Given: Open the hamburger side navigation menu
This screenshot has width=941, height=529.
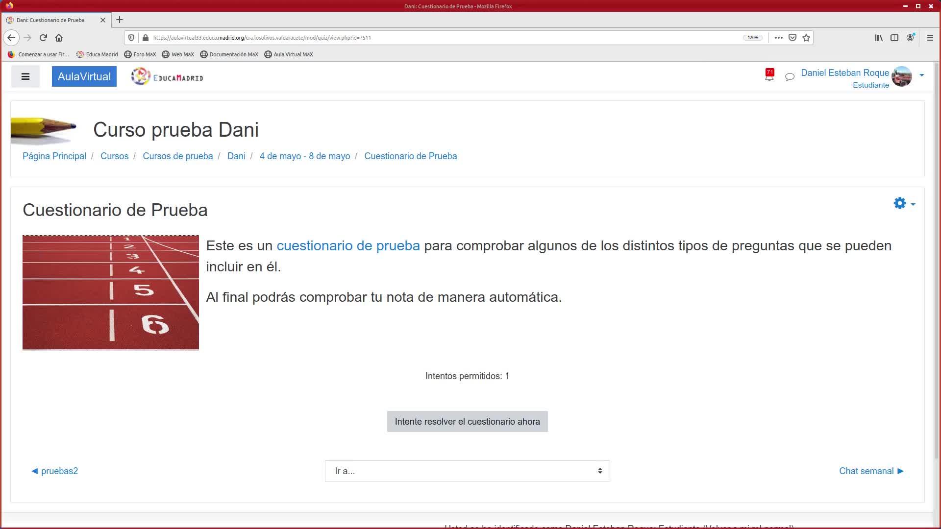Looking at the screenshot, I should click(x=25, y=77).
